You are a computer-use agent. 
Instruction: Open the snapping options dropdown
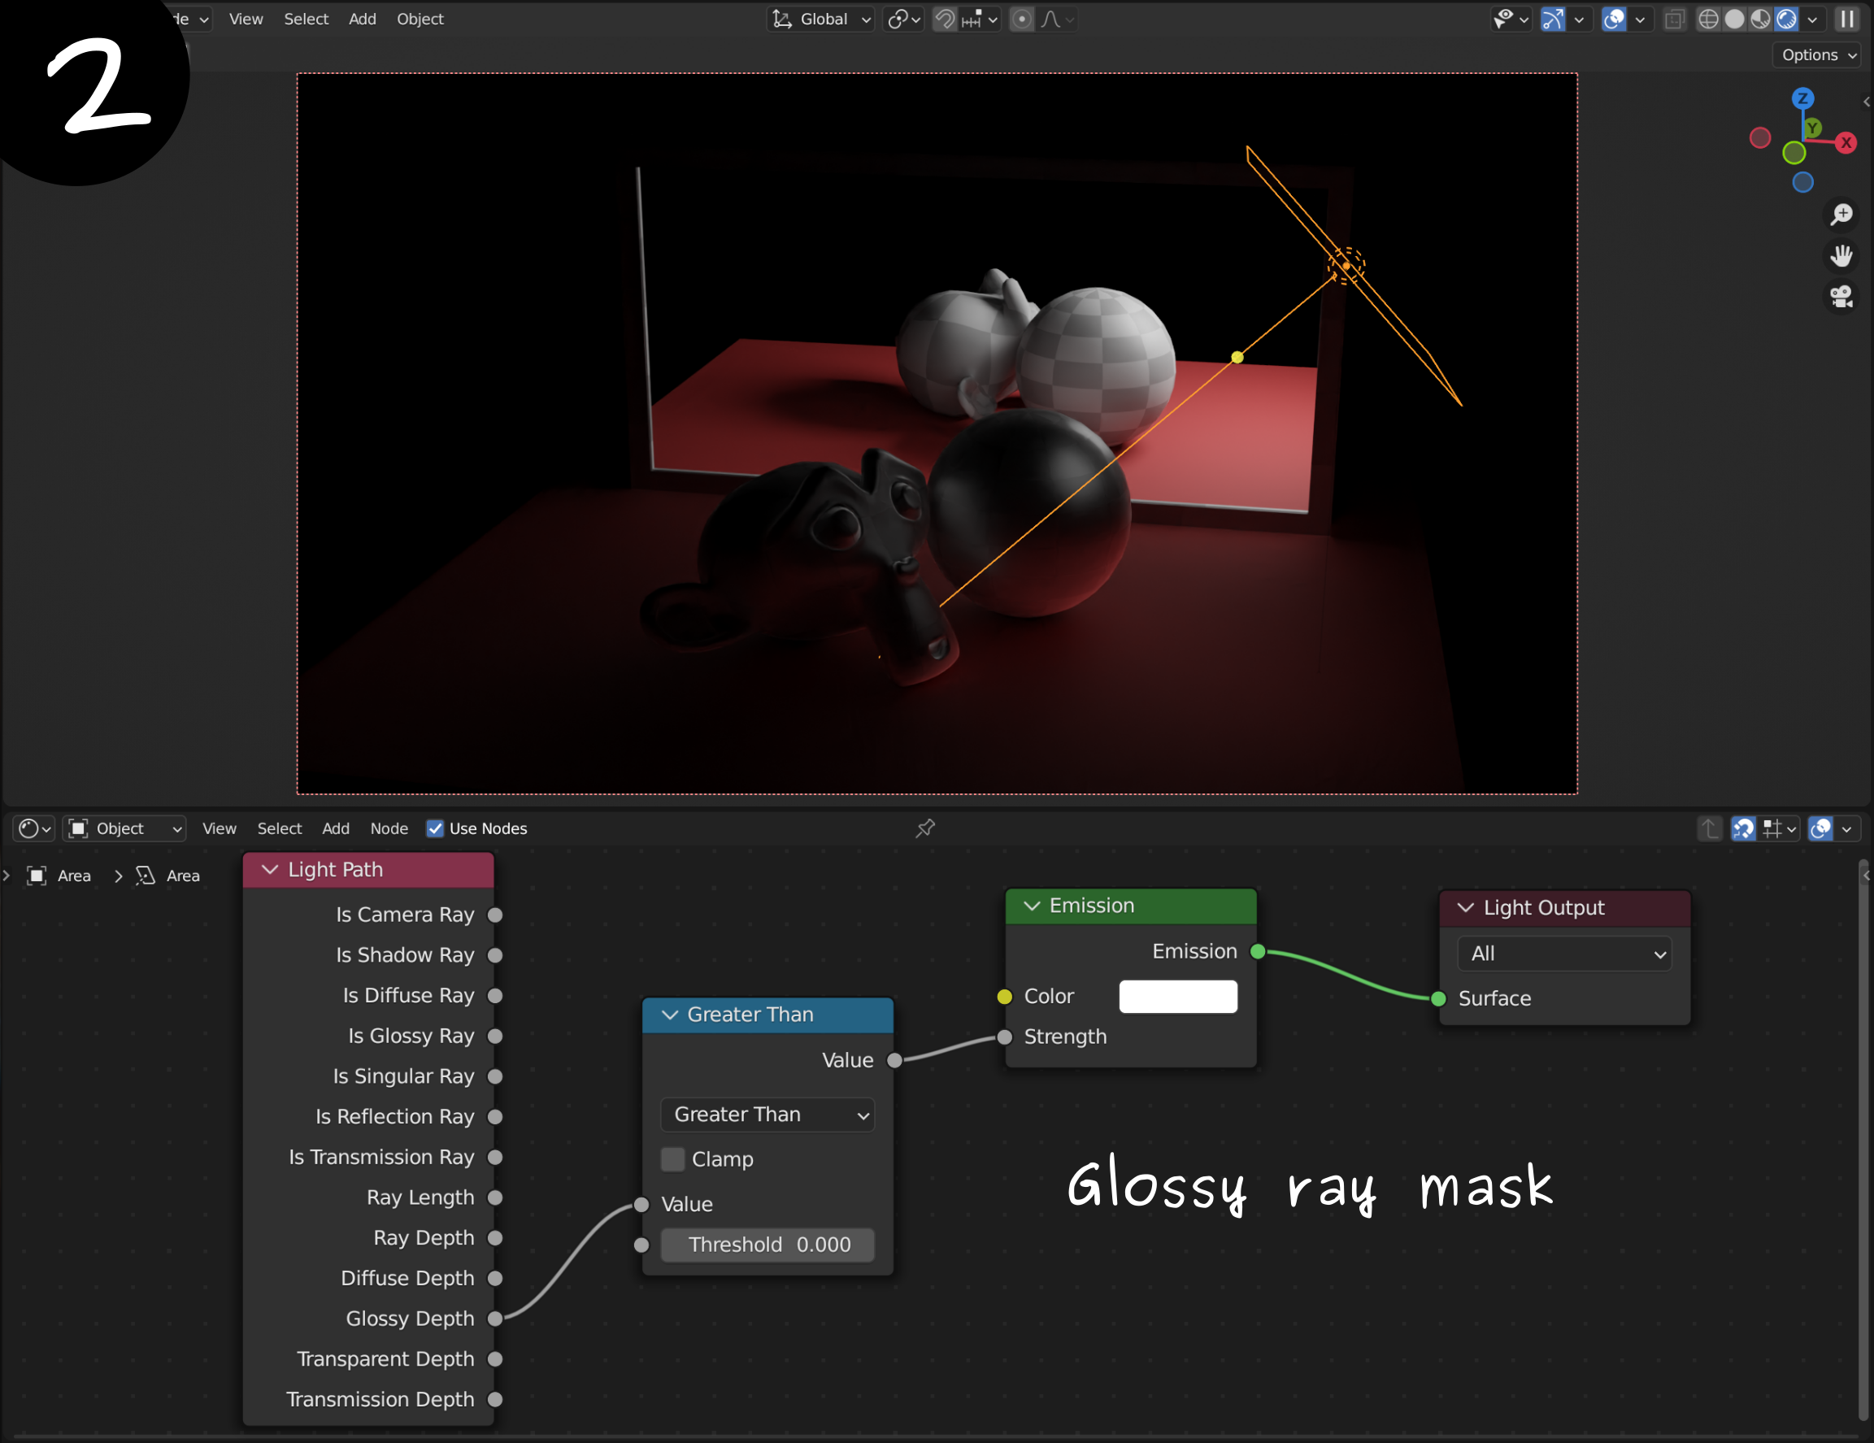click(980, 19)
